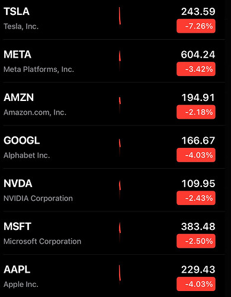Click the MSFT -2.50% change badge
The height and width of the screenshot is (297, 231).
(x=196, y=241)
